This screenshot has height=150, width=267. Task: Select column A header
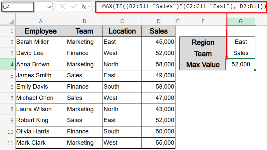[41, 21]
